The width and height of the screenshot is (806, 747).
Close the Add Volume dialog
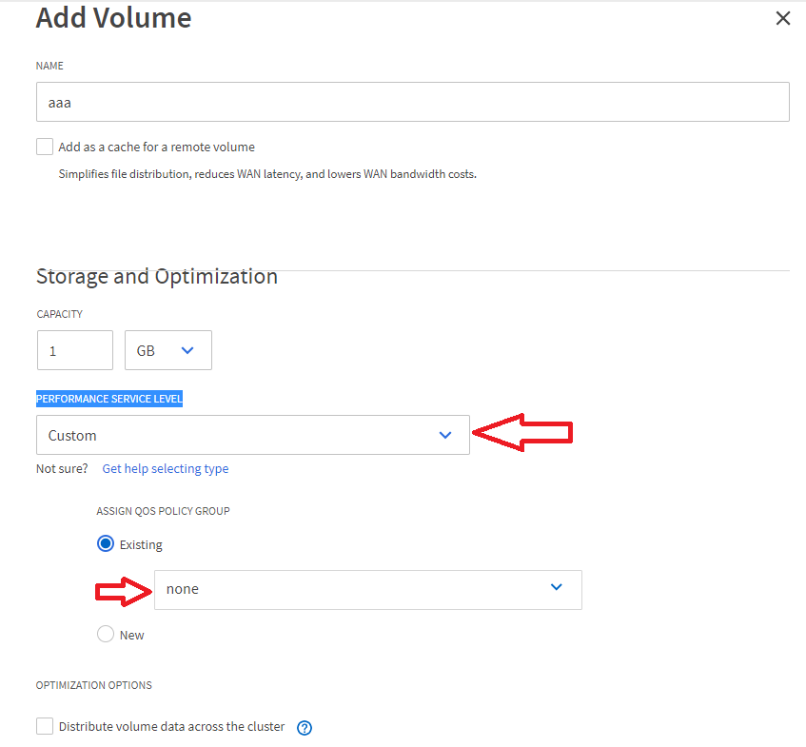pyautogui.click(x=782, y=17)
